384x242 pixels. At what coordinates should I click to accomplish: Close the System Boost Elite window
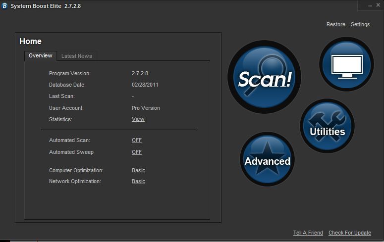coord(378,5)
